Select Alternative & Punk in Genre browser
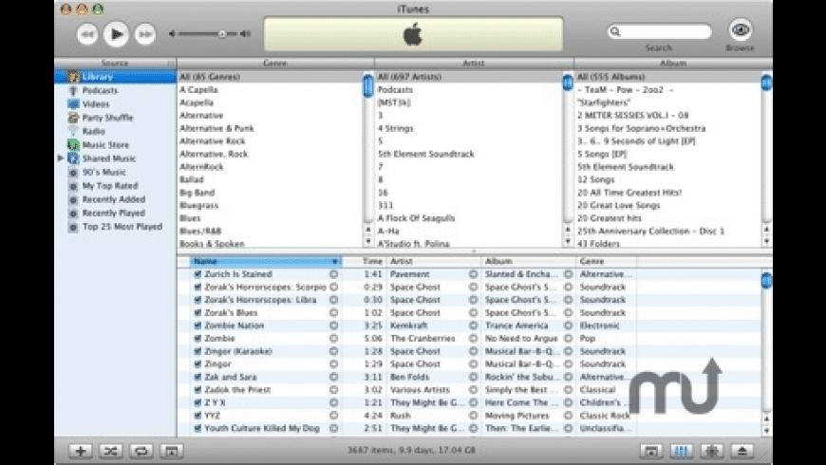Image resolution: width=826 pixels, height=465 pixels. tap(271, 128)
